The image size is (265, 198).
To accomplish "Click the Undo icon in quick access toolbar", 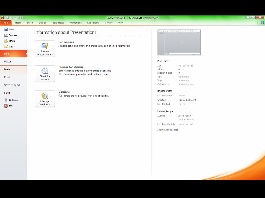I will click(12, 18).
